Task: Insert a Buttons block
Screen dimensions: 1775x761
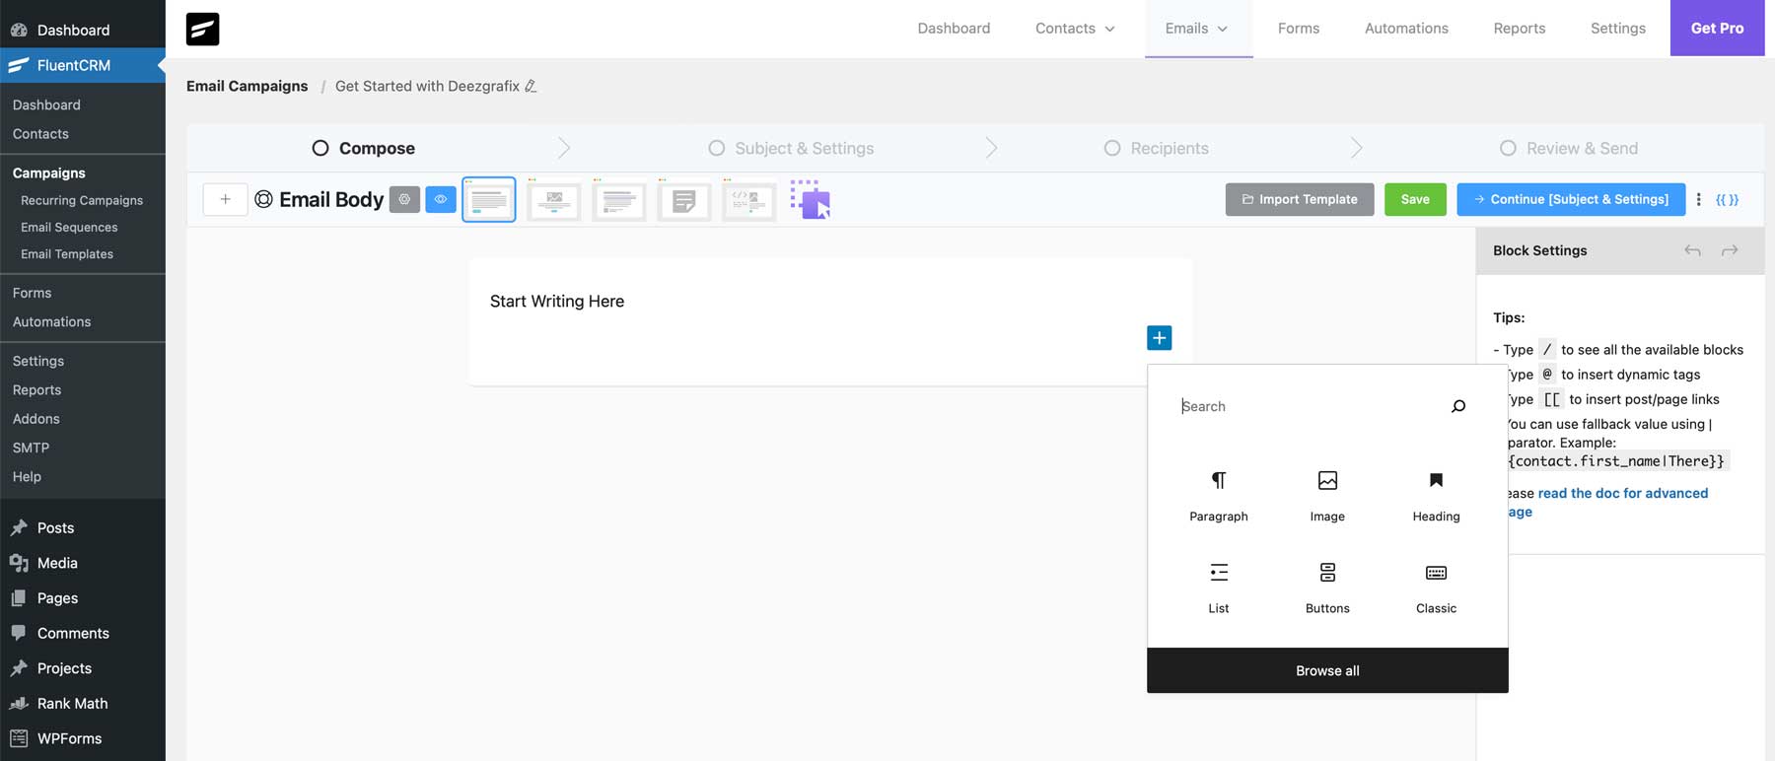Action: [1327, 587]
